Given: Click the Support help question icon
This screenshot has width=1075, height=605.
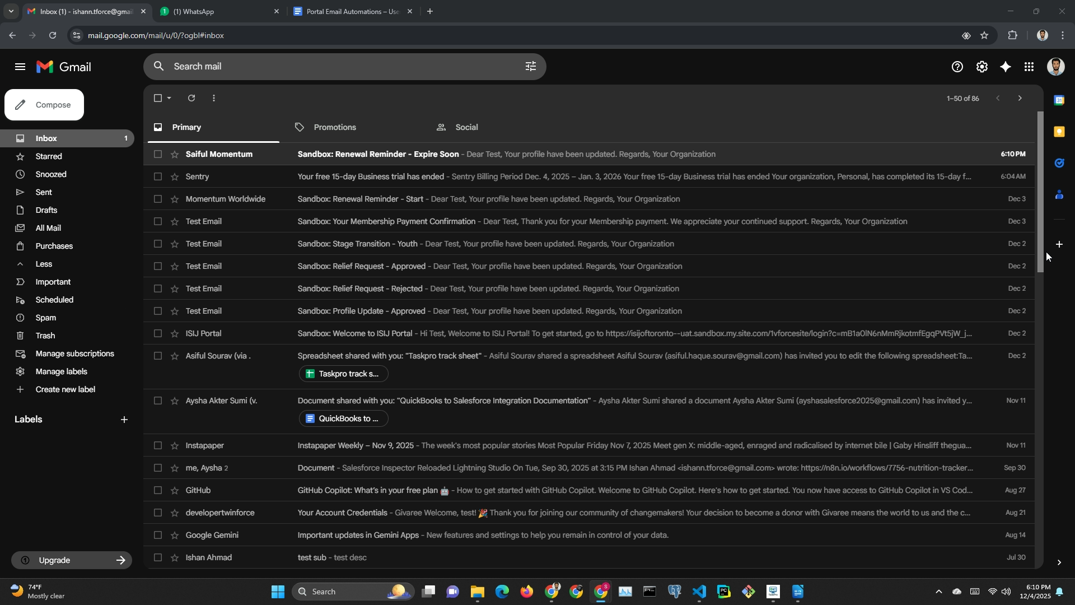Looking at the screenshot, I should 957,67.
